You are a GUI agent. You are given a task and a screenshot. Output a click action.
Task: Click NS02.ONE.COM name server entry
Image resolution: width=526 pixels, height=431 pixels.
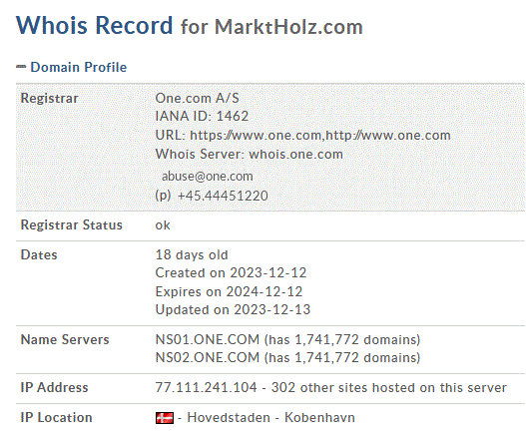[208, 358]
